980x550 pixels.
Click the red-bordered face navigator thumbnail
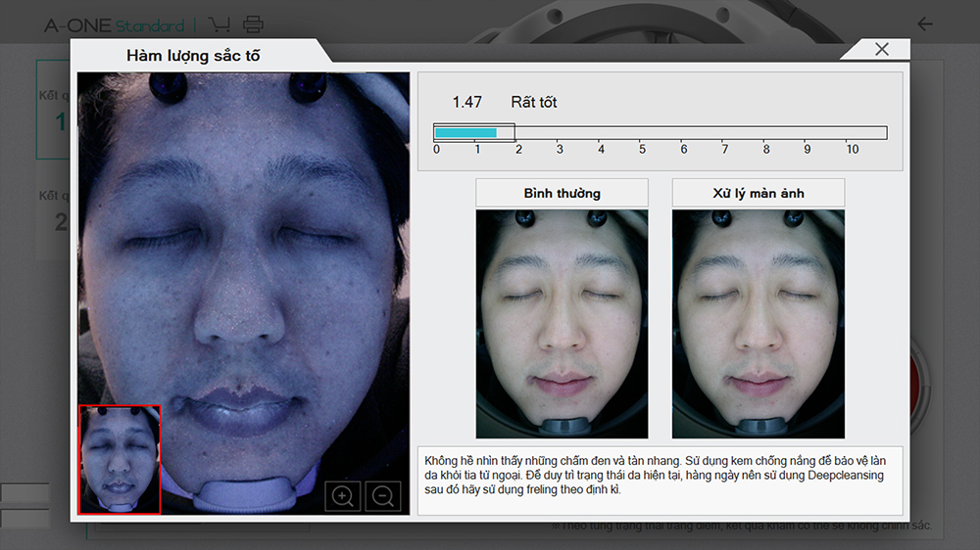(x=120, y=459)
